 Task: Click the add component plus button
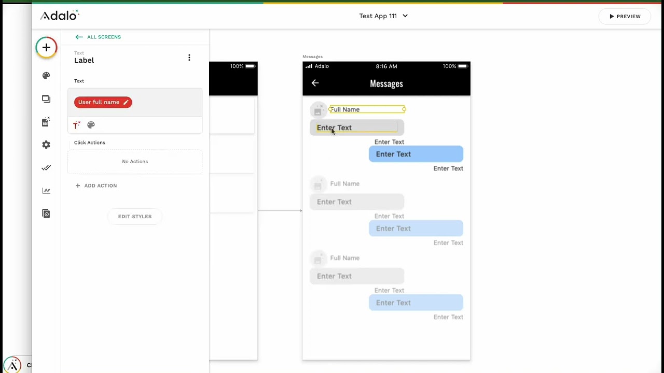[46, 48]
